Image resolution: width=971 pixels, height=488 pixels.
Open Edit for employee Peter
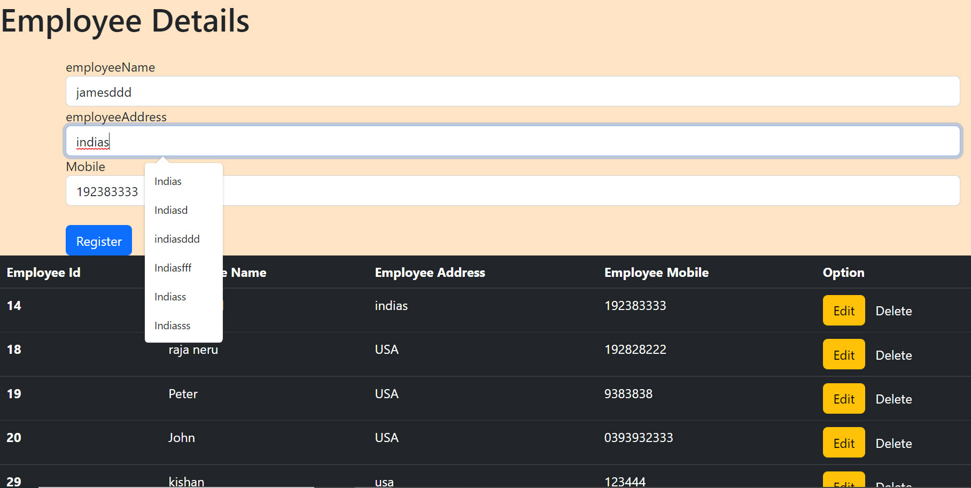click(x=844, y=399)
